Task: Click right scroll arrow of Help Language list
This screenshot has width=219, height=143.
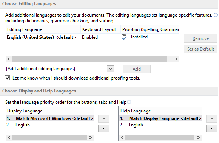Action: coord(199,138)
